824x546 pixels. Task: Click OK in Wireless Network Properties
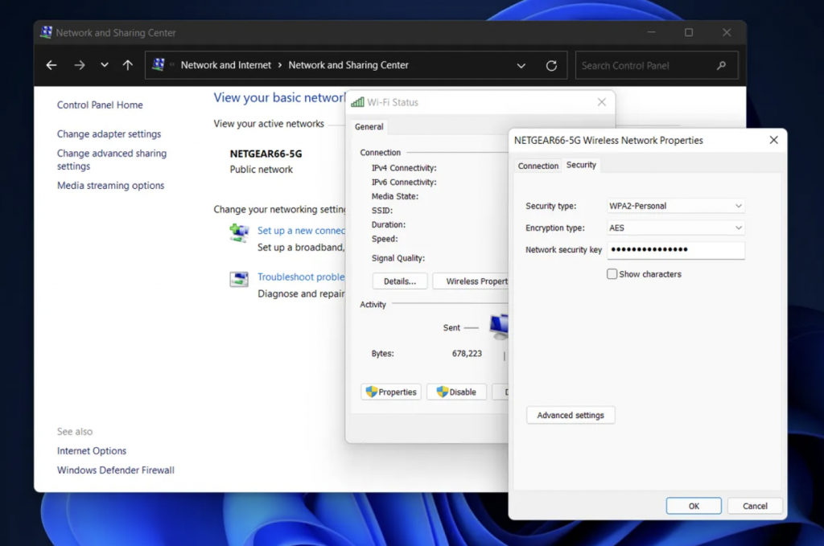694,506
